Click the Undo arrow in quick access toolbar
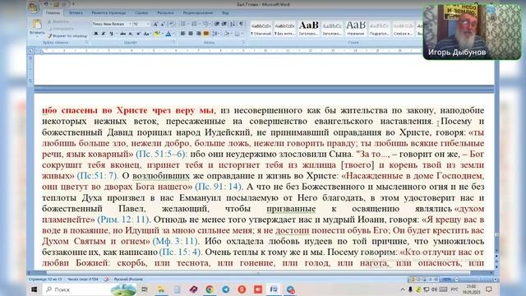The image size is (526, 296). (46, 4)
